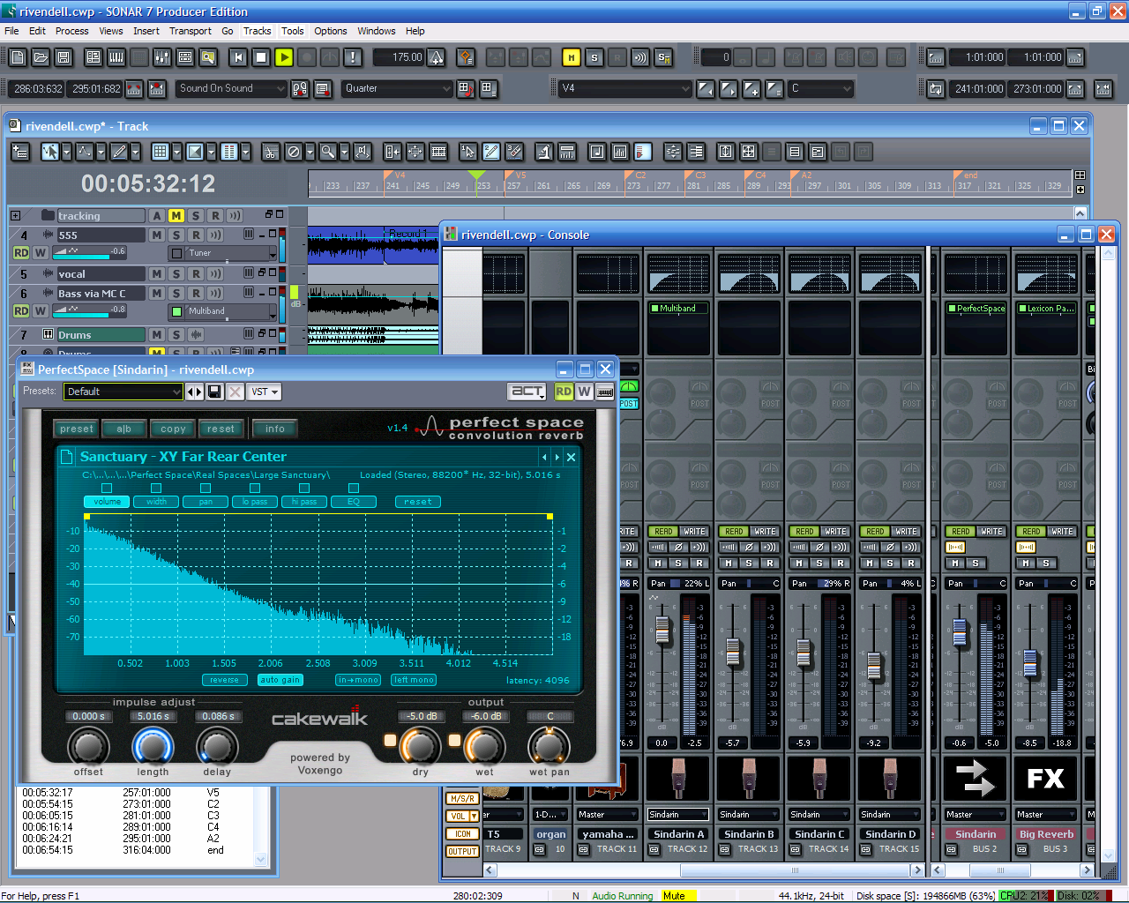
Task: Open the Options menu
Action: click(331, 31)
